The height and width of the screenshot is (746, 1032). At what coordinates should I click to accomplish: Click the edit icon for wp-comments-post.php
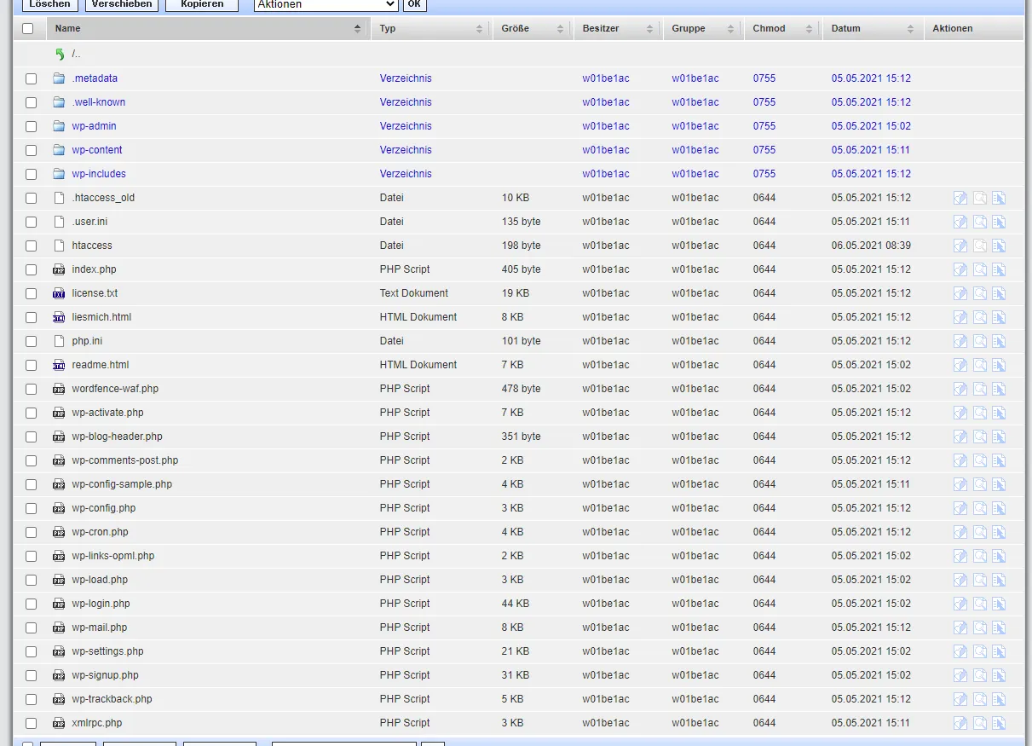[x=960, y=460]
